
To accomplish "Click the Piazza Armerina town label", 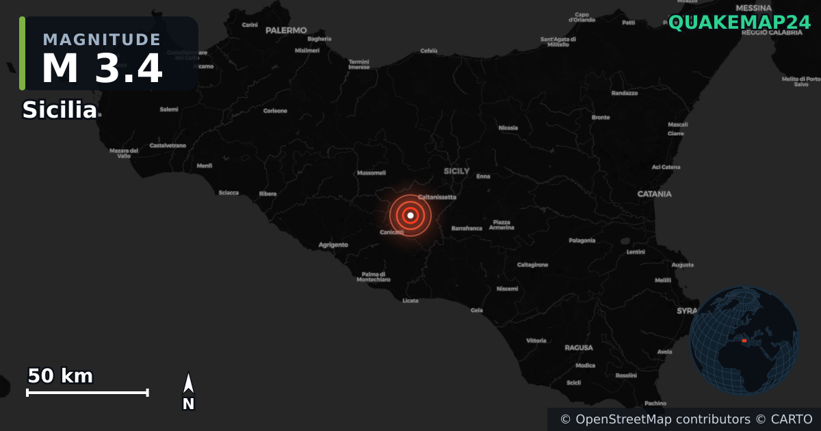I will pyautogui.click(x=501, y=224).
